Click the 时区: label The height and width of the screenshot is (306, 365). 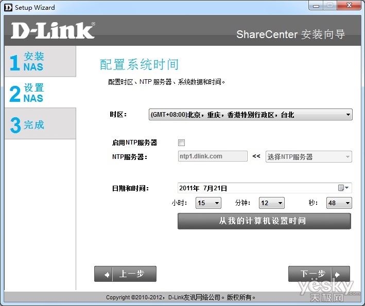coord(118,114)
